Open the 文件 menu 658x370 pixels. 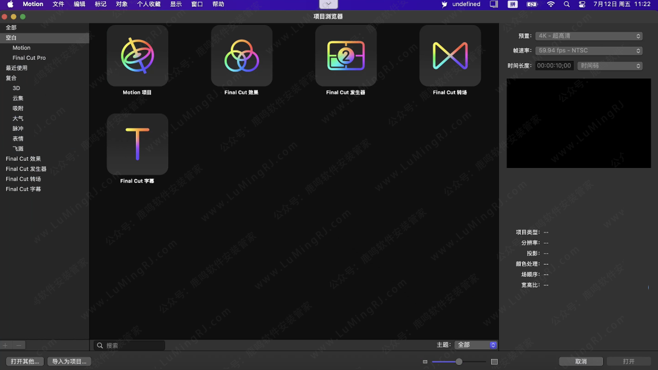pos(58,4)
